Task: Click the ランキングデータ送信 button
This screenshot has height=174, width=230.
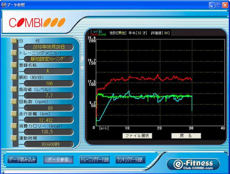Action: click(x=130, y=159)
